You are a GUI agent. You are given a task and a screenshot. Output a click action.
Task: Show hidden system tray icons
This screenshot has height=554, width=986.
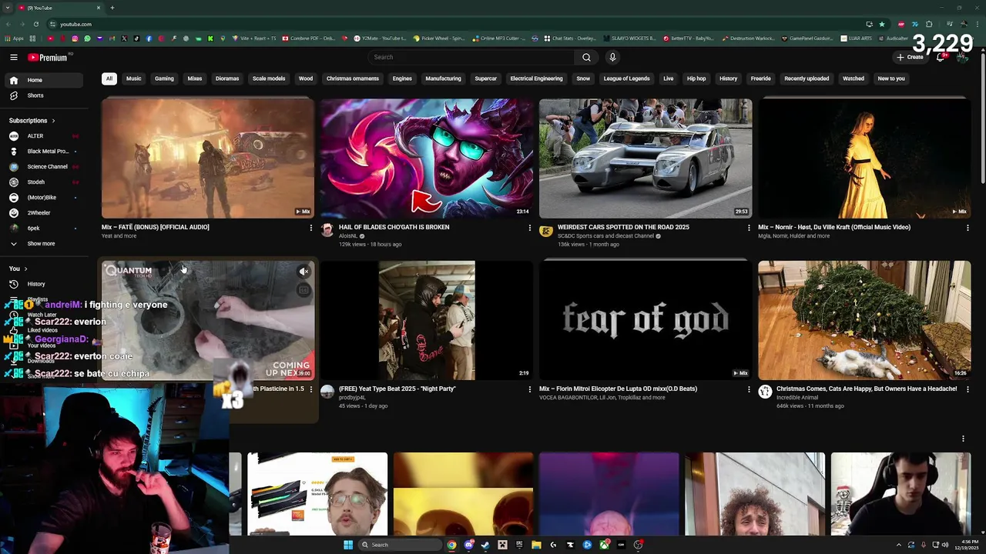tap(898, 545)
